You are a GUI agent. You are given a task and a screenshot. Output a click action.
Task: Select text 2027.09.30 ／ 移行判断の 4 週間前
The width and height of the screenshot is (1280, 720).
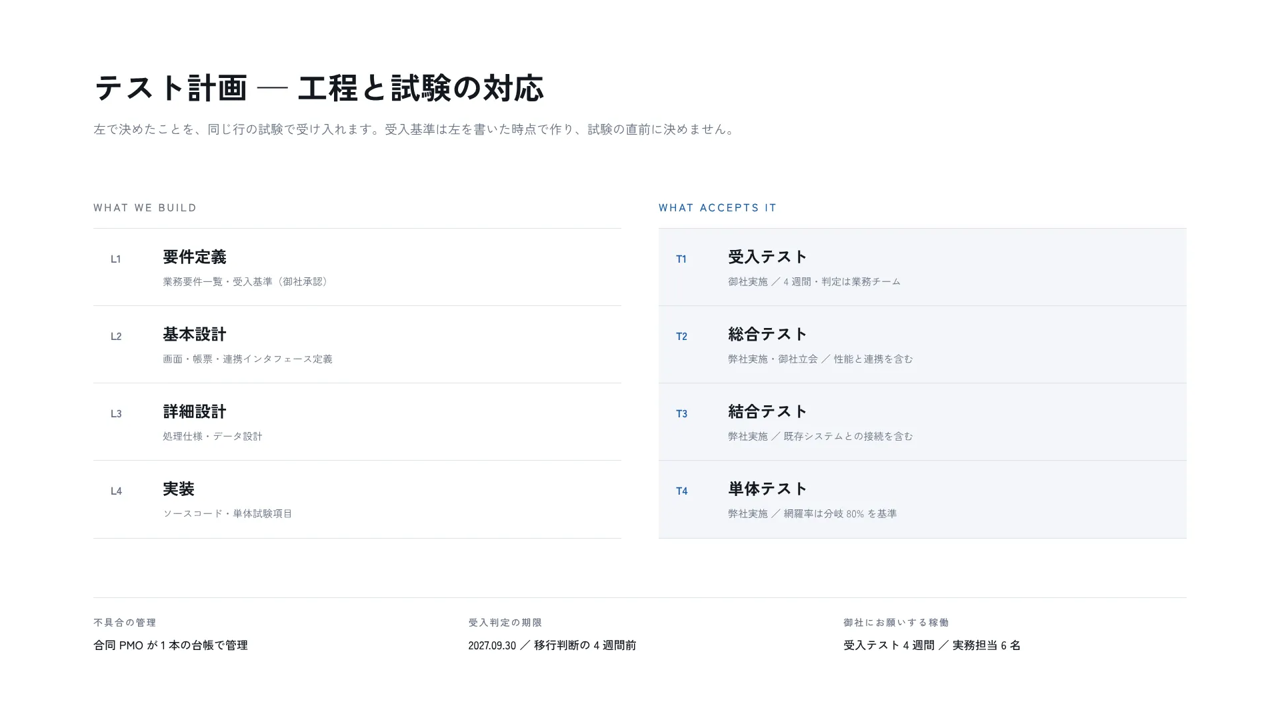pos(552,645)
